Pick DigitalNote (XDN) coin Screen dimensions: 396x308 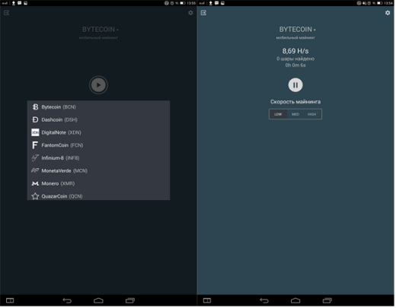coord(98,132)
